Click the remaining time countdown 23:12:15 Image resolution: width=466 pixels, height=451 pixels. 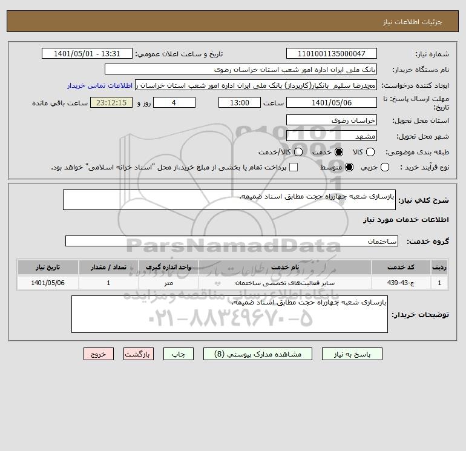click(111, 102)
